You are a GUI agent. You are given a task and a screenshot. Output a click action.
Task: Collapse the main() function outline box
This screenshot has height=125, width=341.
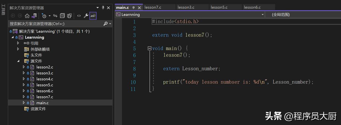149,48
